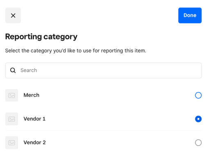Click the Vendor 1 category name
Viewport: 222px width, 158px height.
pyautogui.click(x=34, y=119)
